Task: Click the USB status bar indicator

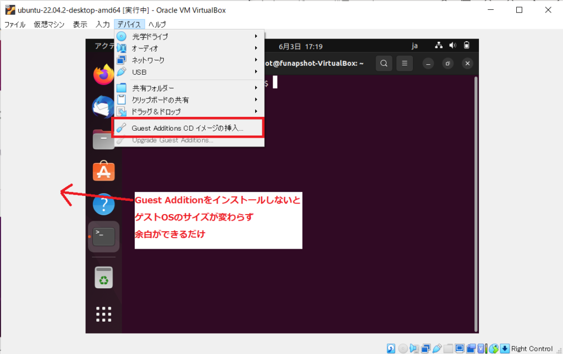Action: 437,349
